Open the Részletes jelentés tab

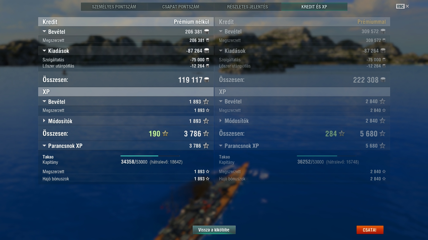[248, 7]
